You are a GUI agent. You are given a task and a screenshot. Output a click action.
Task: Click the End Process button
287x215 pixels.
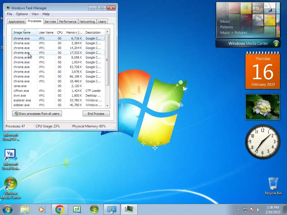(96, 114)
